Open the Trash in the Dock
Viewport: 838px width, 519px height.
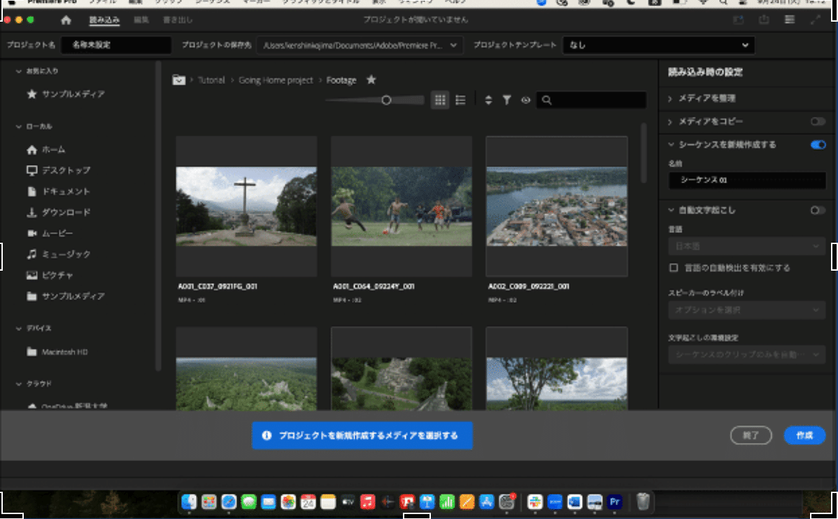643,502
